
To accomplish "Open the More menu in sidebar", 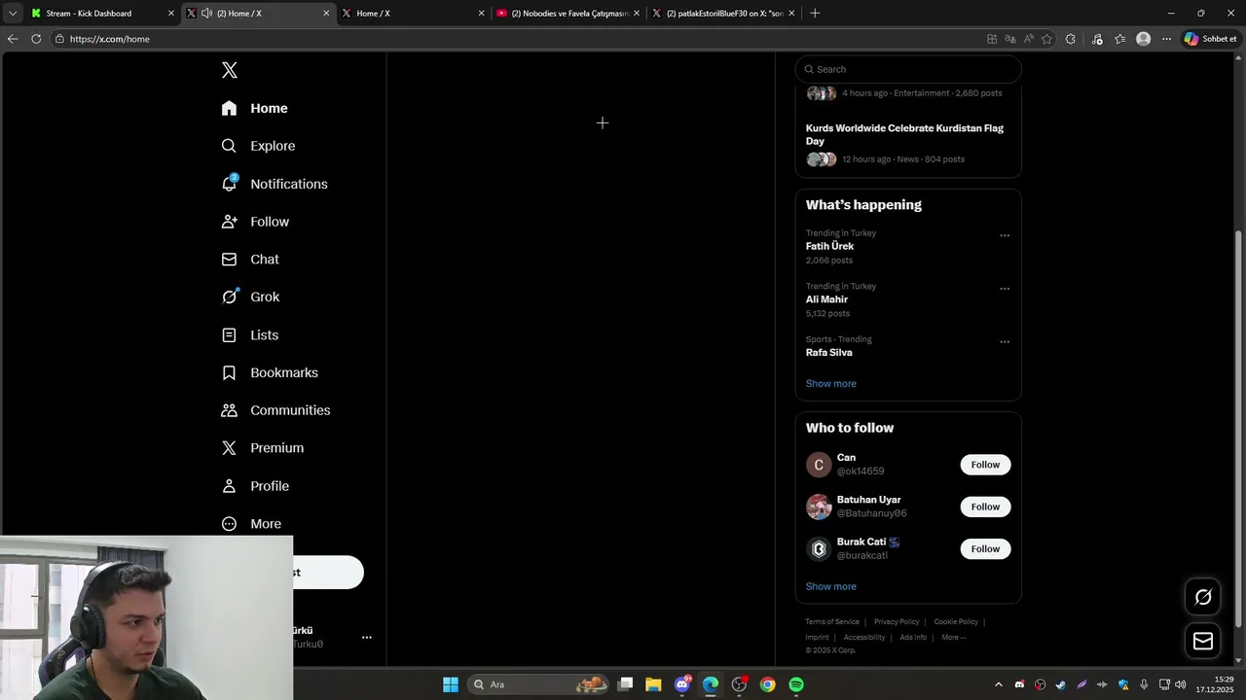I will pos(251,524).
